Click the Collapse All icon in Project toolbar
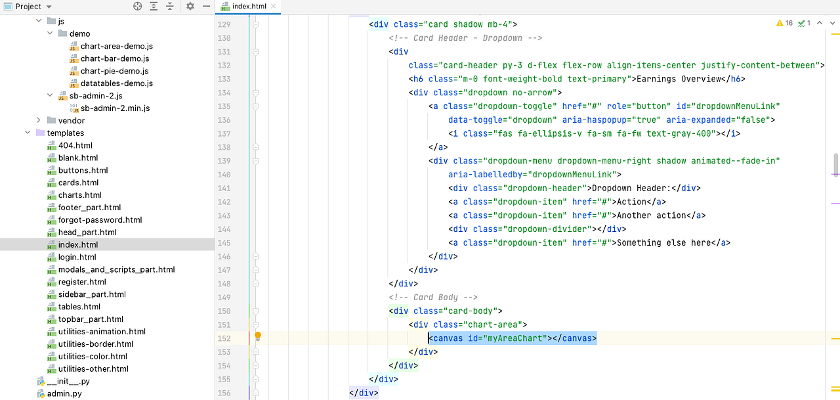 170,6
